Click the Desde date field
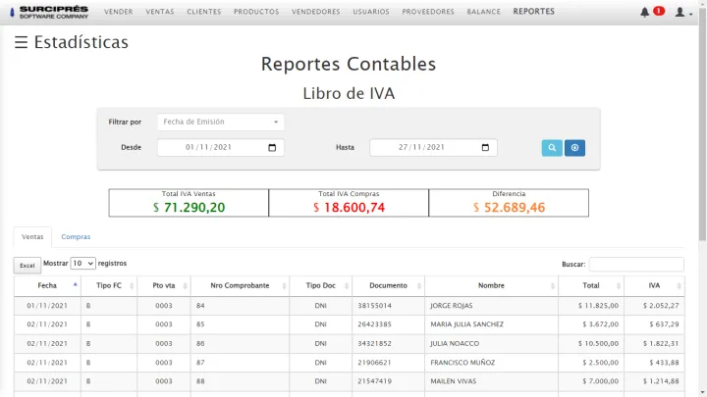 (221, 148)
